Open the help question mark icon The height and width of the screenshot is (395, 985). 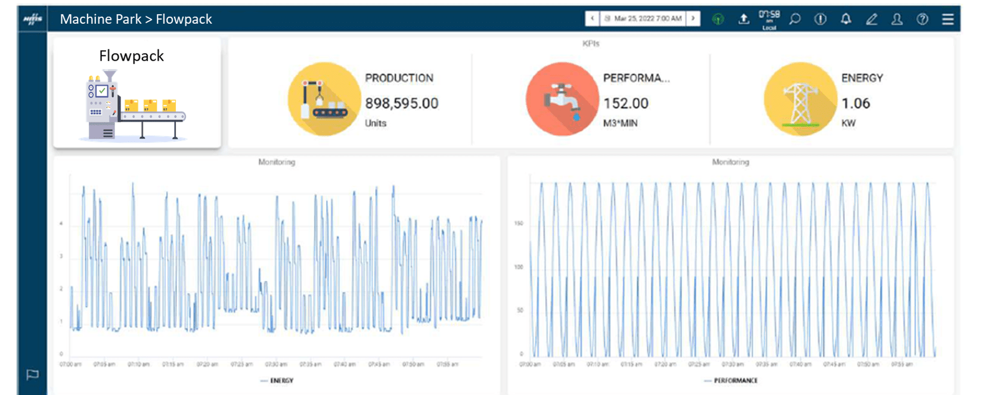[922, 19]
